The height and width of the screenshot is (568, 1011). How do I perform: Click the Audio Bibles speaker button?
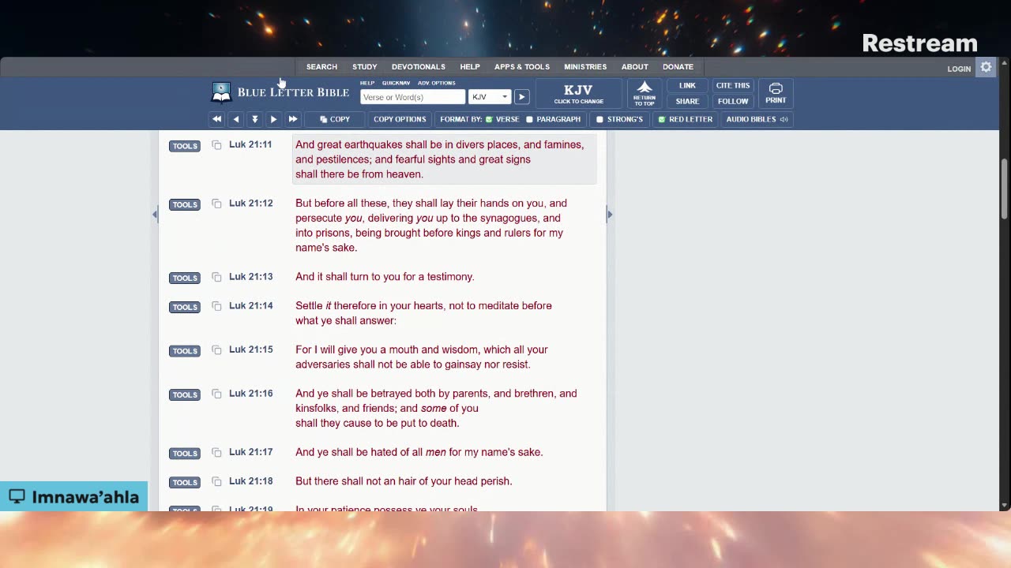(x=757, y=119)
